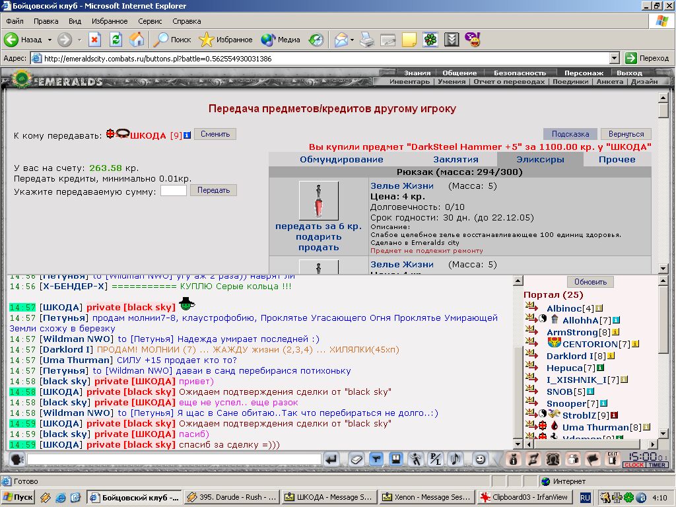Click the Передать credits button
The image size is (676, 507).
click(213, 190)
